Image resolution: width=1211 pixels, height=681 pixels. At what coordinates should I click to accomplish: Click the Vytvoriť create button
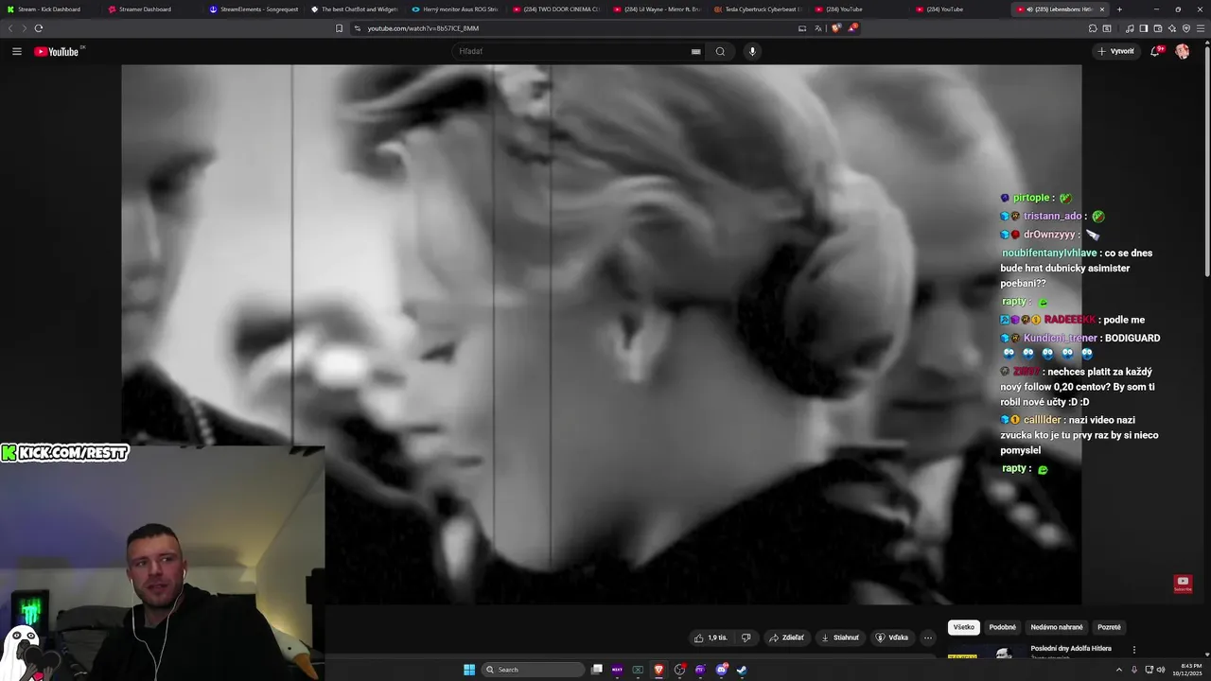[1115, 51]
